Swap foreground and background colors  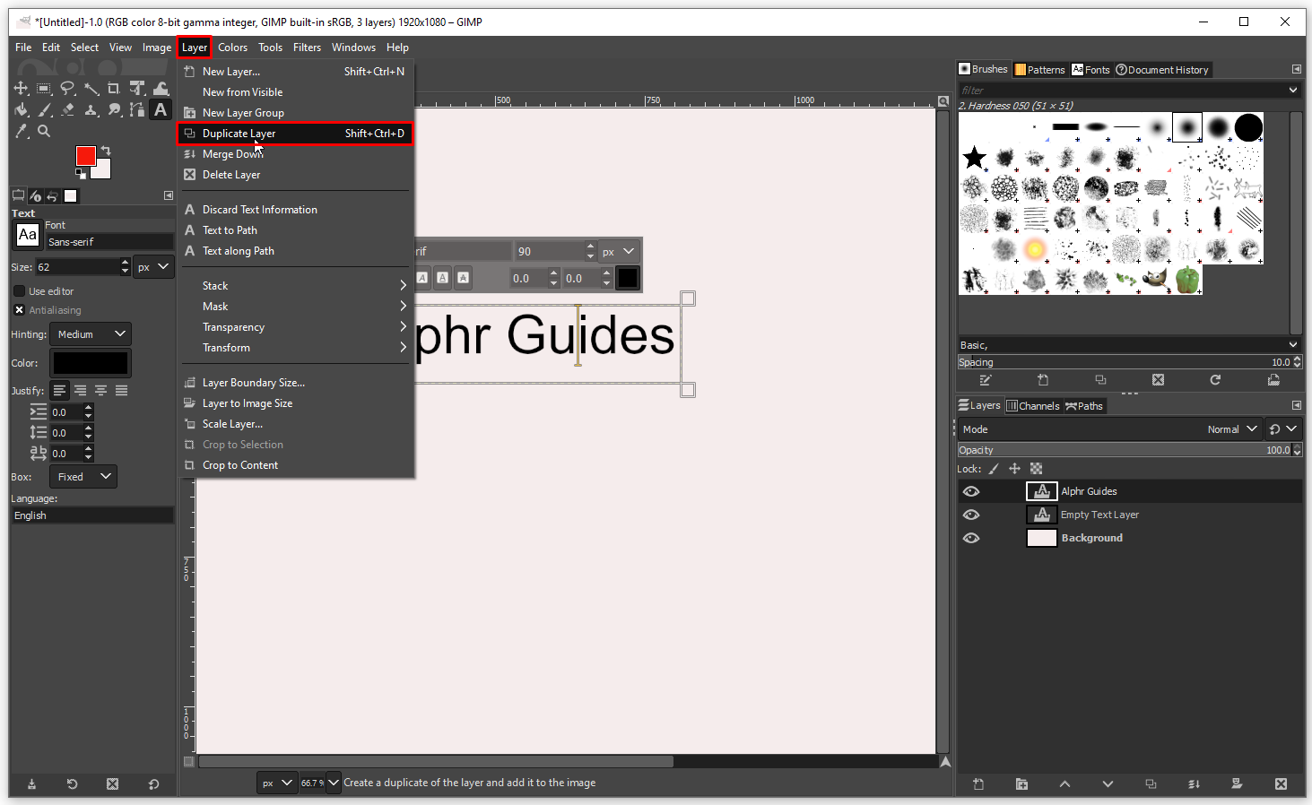tap(106, 151)
